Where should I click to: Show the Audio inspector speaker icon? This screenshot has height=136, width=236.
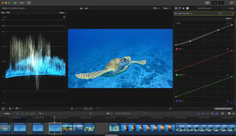coord(184,8)
